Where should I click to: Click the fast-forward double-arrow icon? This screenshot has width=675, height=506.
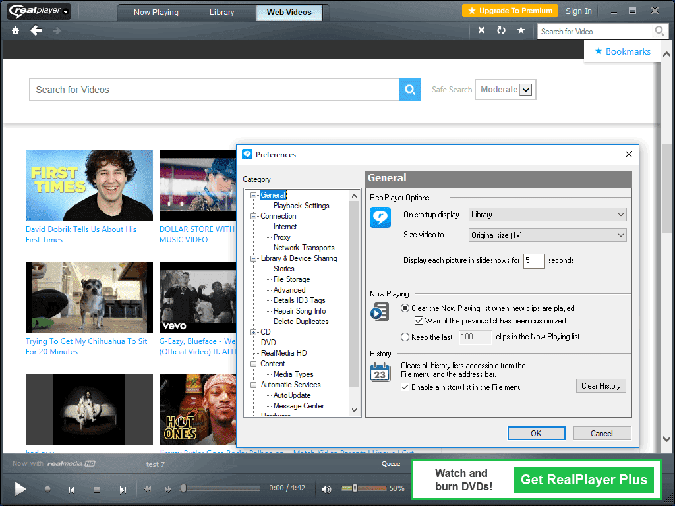pyautogui.click(x=168, y=489)
